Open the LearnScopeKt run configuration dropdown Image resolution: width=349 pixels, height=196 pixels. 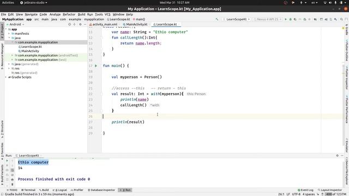pos(236,20)
